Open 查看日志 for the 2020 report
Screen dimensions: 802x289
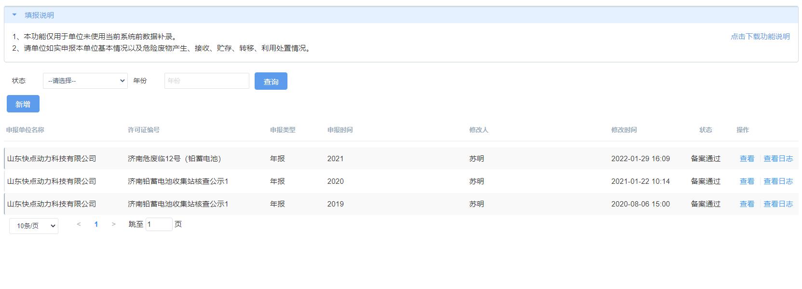tap(778, 181)
